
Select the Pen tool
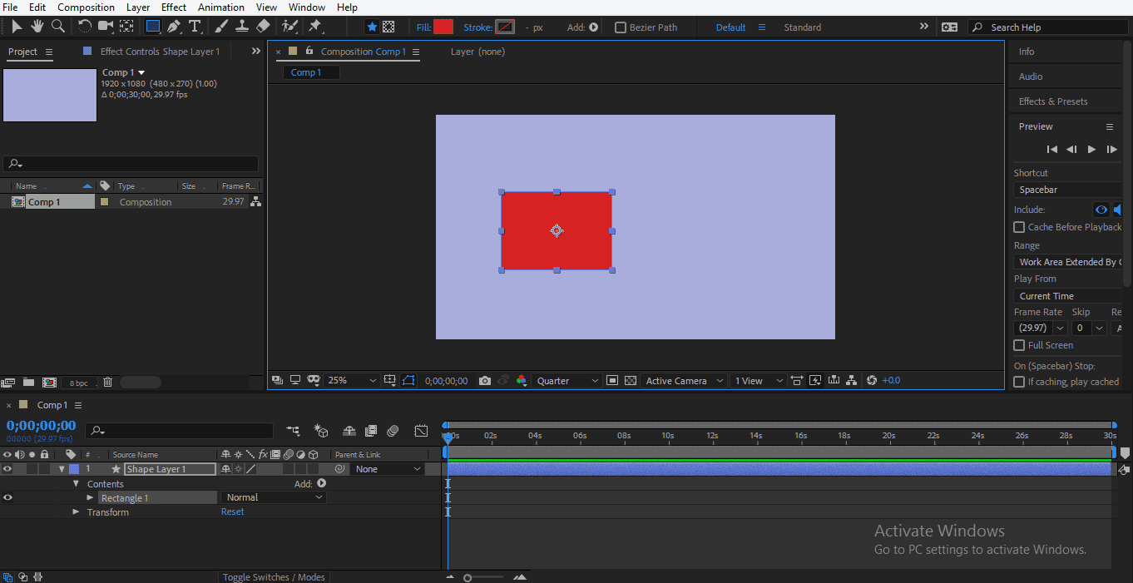[173, 27]
